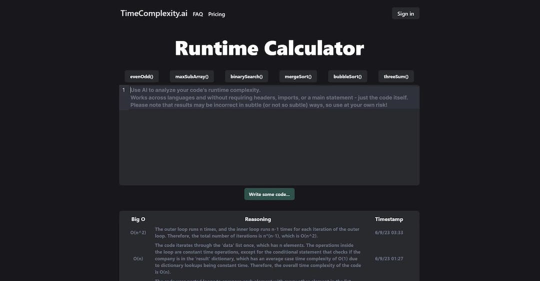The image size is (540, 281).
Task: Open the FAQ page
Action: click(197, 14)
